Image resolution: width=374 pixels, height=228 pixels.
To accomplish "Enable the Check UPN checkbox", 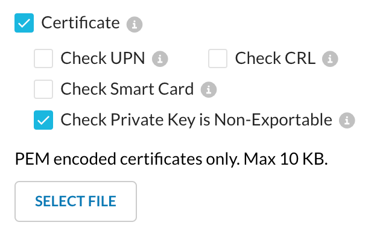I will click(x=43, y=59).
